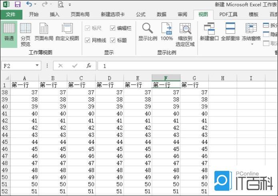Cancel the entry with the X button
Screen dimensions: 278x196
pyautogui.click(x=60, y=66)
